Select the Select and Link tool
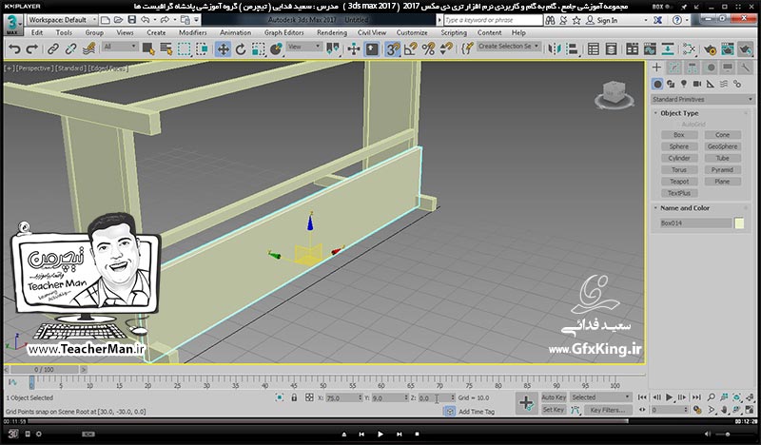This screenshot has height=445, width=761. 53,49
